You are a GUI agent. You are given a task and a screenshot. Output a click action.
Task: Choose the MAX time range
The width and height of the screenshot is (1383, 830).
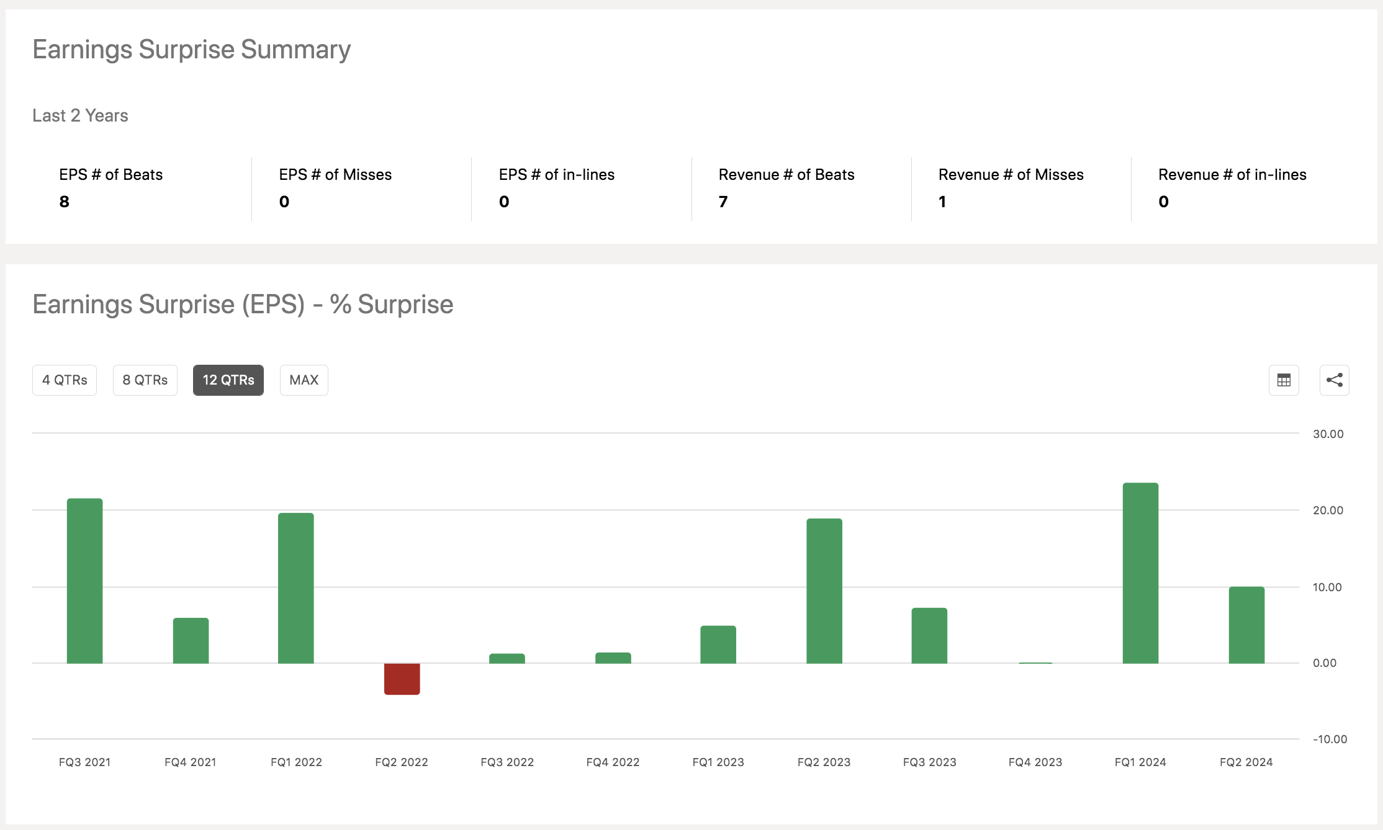click(x=304, y=380)
